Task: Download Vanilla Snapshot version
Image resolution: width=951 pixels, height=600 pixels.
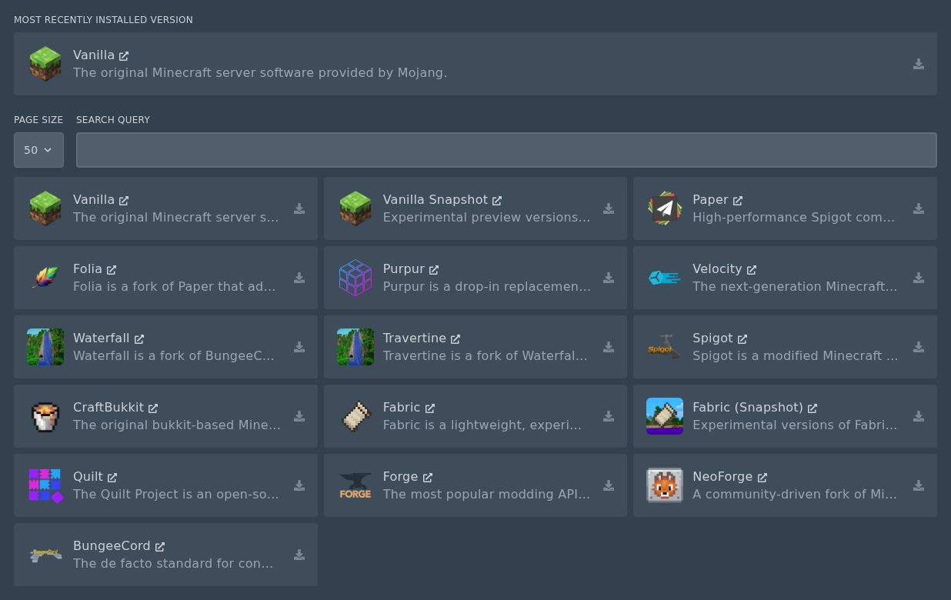Action: pos(609,208)
